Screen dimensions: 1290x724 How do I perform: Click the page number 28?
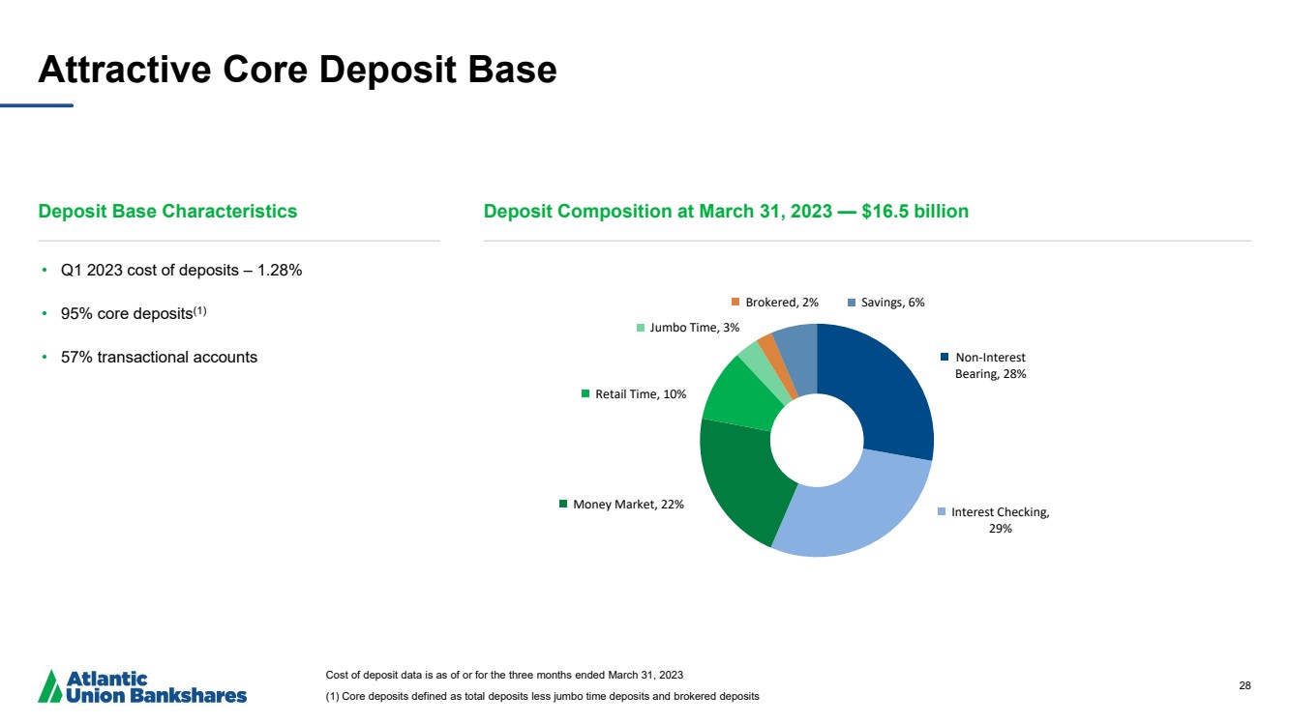click(1245, 685)
